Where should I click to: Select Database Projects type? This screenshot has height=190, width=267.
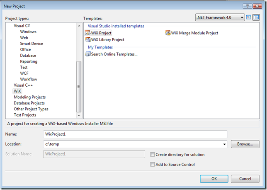pyautogui.click(x=29, y=103)
